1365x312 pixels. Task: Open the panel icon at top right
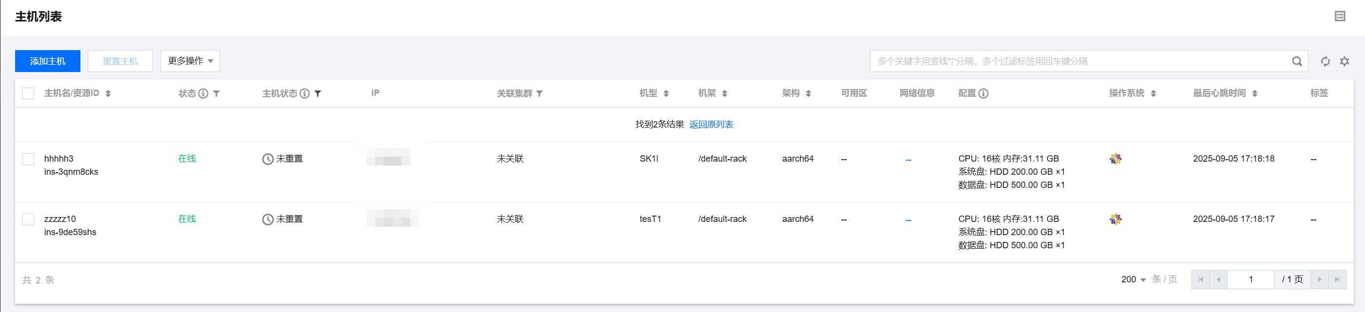tap(1340, 17)
